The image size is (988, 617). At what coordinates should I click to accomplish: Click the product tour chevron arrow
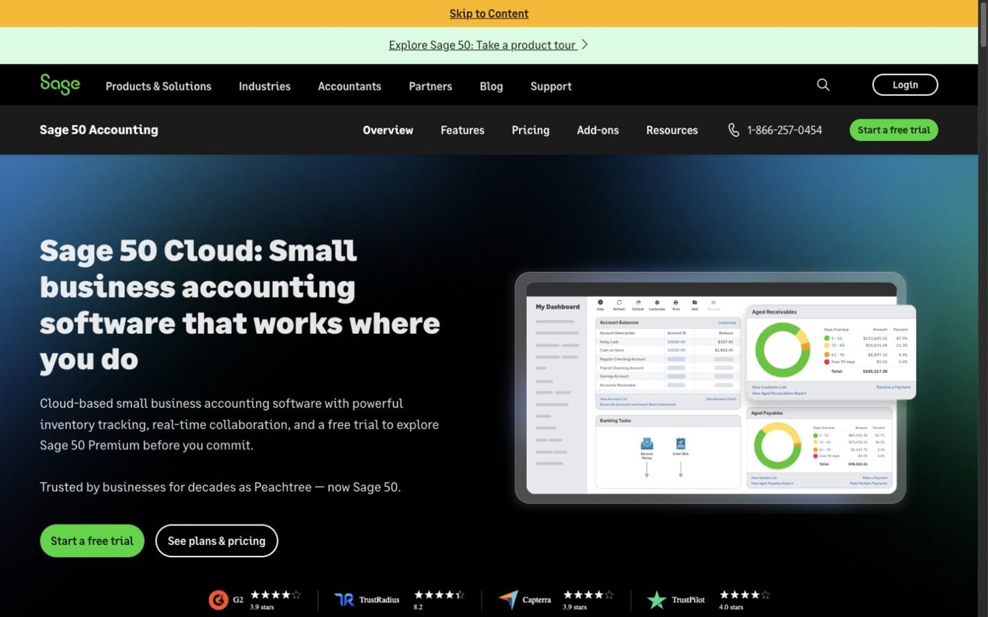(x=585, y=45)
